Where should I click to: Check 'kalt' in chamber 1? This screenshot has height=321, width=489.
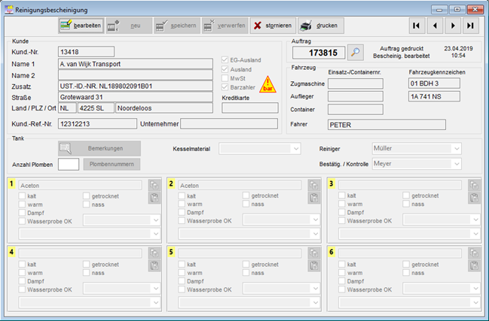pyautogui.click(x=21, y=195)
